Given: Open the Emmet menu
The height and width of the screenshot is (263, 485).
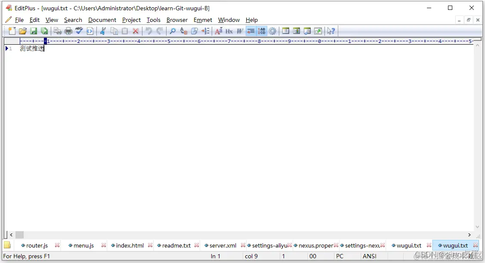Looking at the screenshot, I should 203,20.
